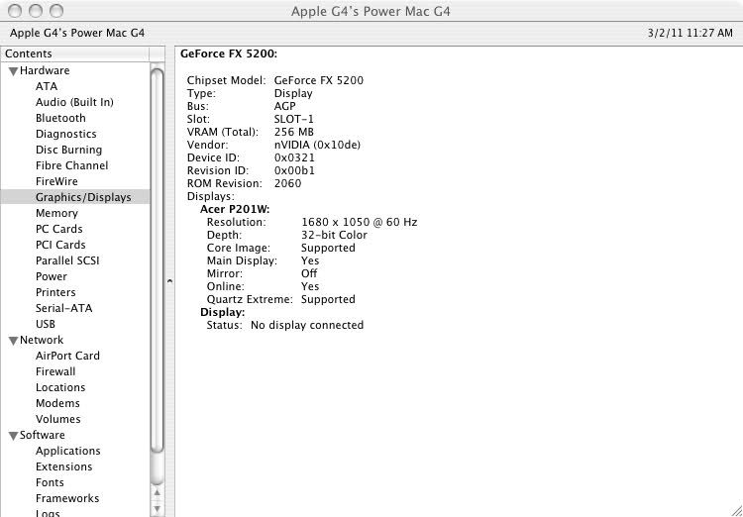Select Volumes under Network
Viewport: 743px width, 517px height.
[57, 419]
